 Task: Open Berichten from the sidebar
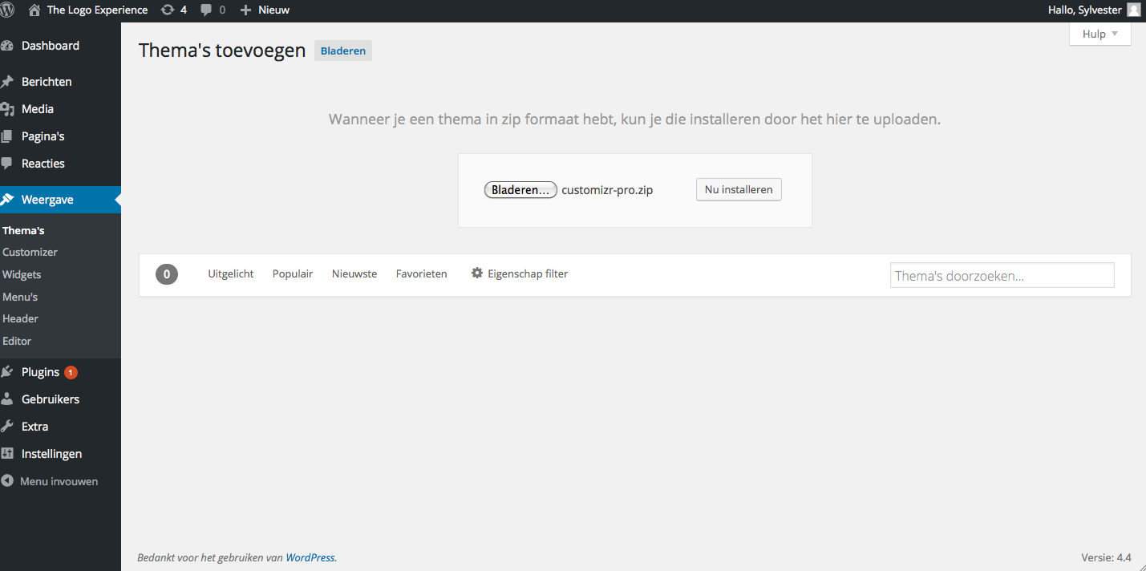[47, 82]
